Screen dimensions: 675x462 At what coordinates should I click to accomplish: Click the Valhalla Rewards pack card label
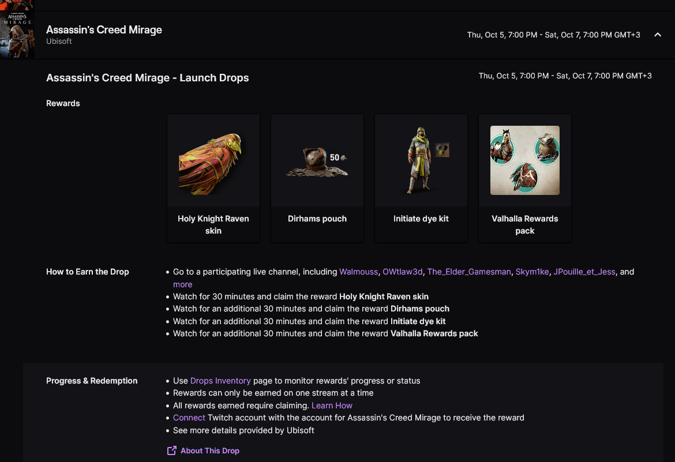click(525, 224)
